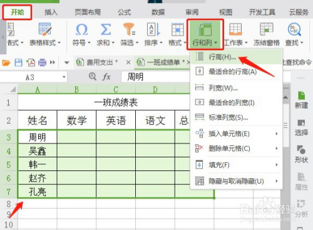This screenshot has height=230, width=313.
Task: Click the A3 name box field
Action: (x=30, y=77)
